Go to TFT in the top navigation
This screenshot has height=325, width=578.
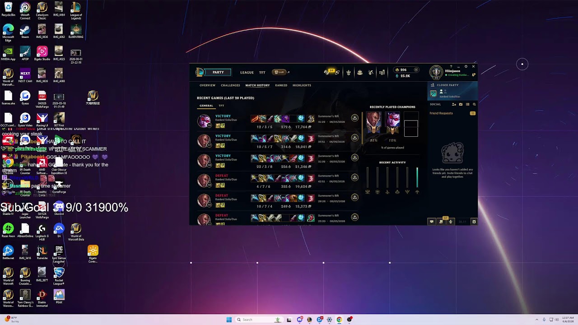(262, 72)
